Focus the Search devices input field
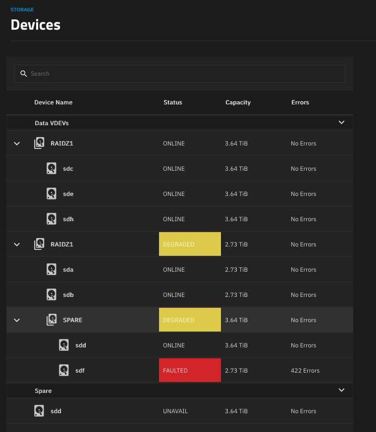Screen dimensions: 376x432 tap(180, 74)
